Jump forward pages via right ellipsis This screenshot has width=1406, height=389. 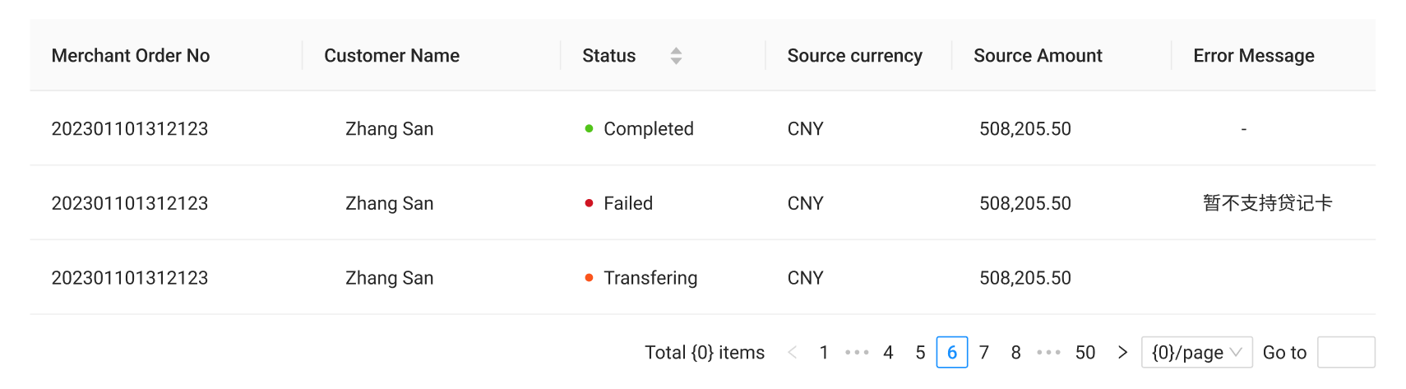click(1048, 353)
